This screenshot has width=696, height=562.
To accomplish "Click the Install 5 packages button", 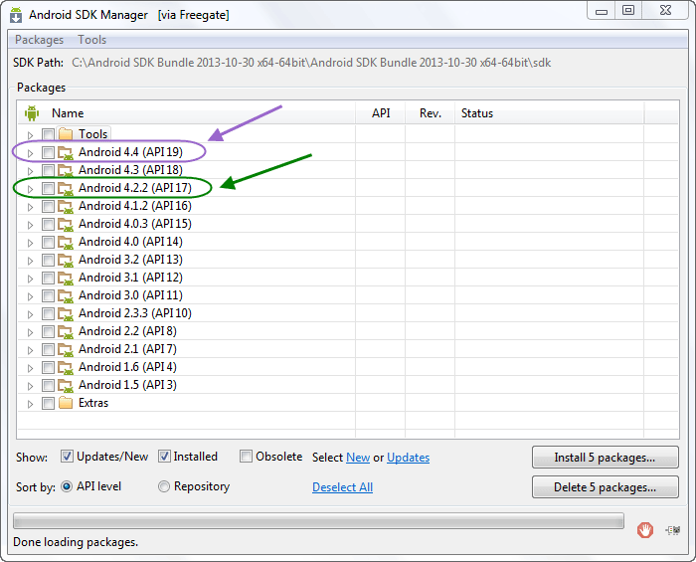I will point(605,458).
